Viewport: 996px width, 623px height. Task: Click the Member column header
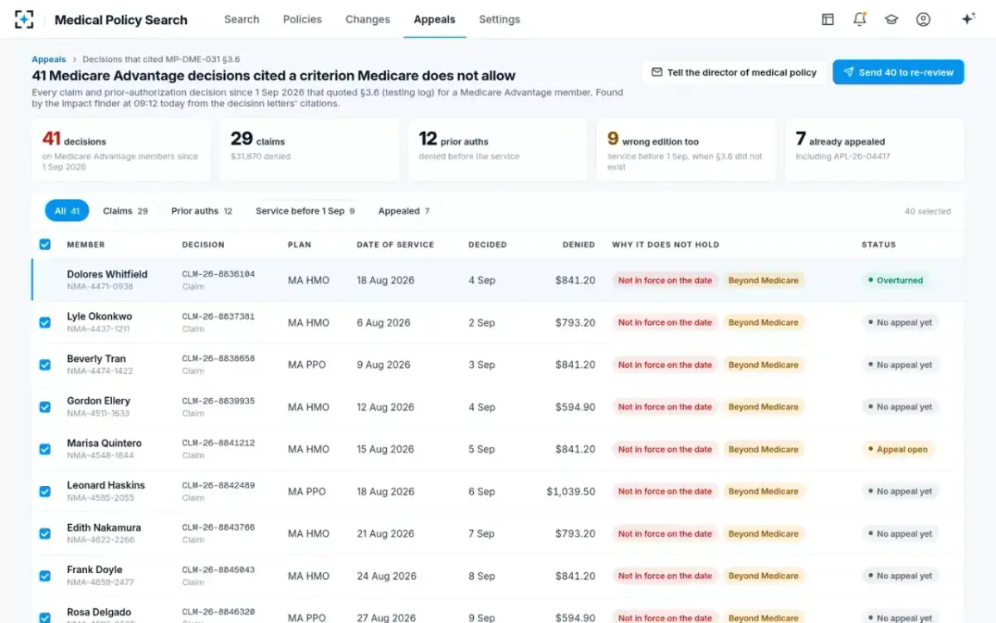click(86, 245)
